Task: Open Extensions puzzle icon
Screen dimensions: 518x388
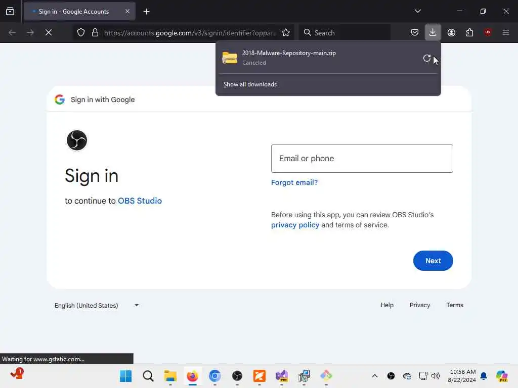Action: (x=469, y=32)
